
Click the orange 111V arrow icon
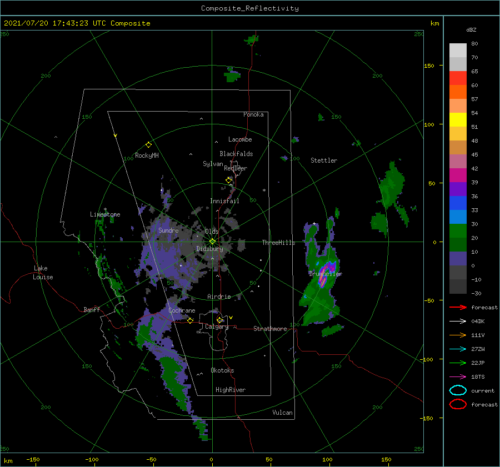coord(458,335)
